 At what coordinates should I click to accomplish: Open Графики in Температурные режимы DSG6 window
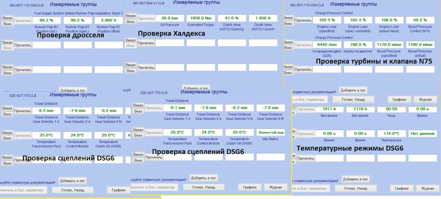pyautogui.click(x=401, y=188)
